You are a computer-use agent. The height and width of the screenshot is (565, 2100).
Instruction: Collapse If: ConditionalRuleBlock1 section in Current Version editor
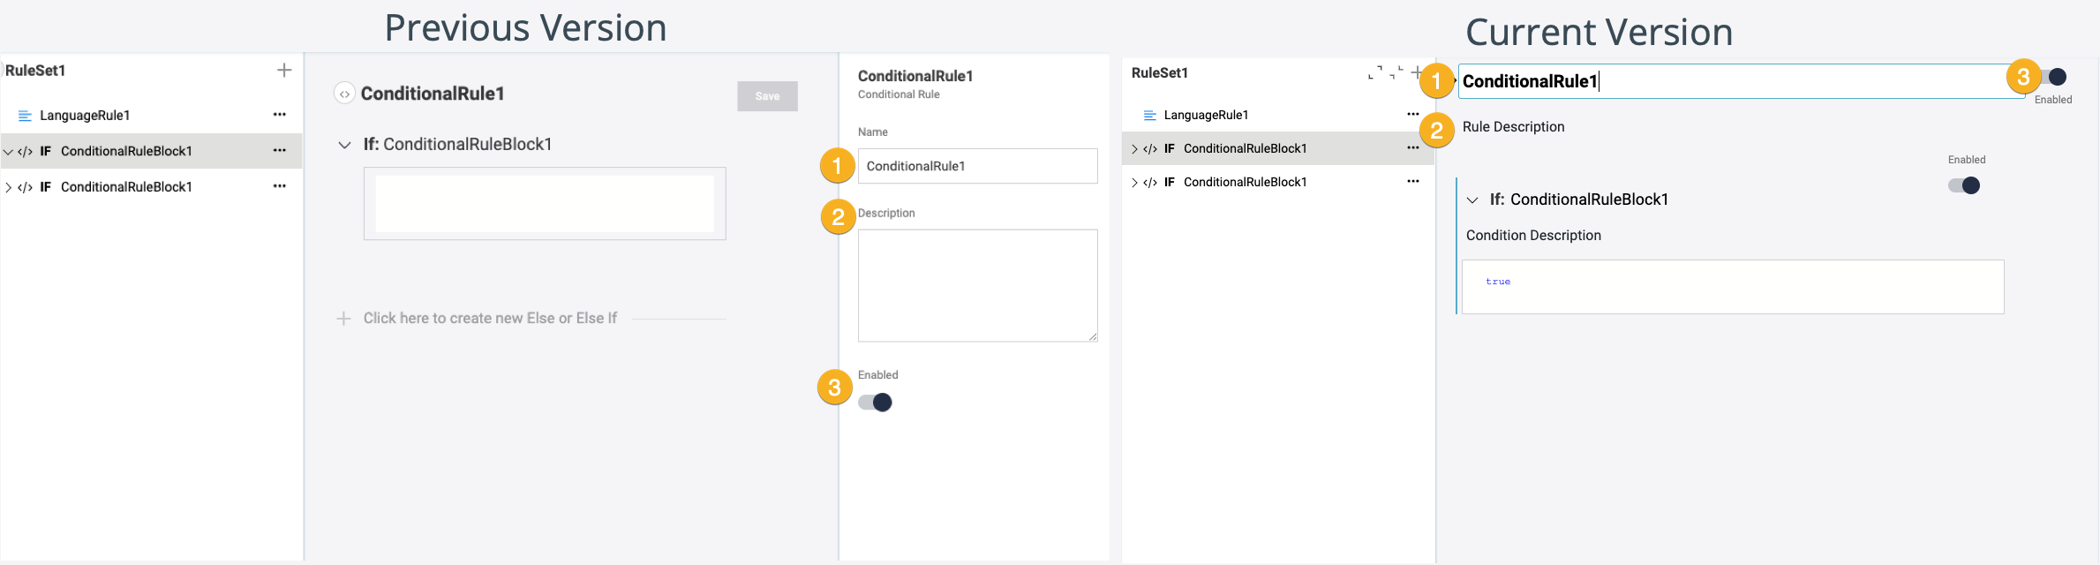point(1472,200)
